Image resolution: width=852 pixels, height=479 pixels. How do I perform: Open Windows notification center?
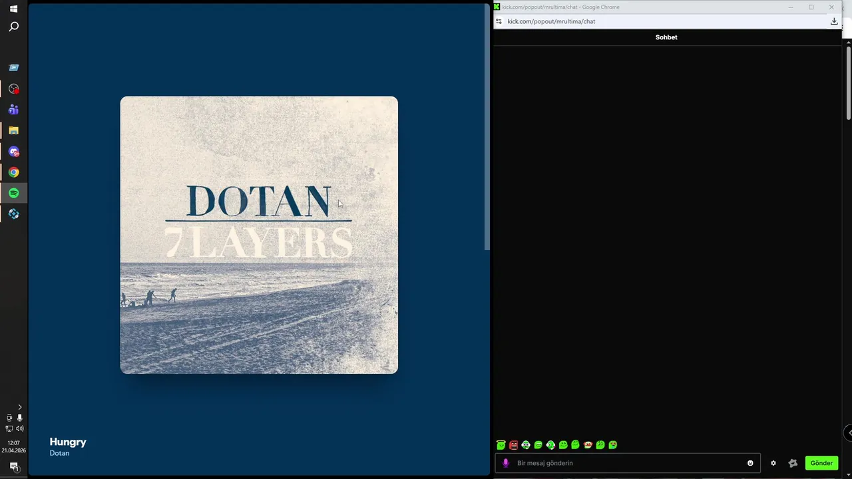(x=13, y=466)
